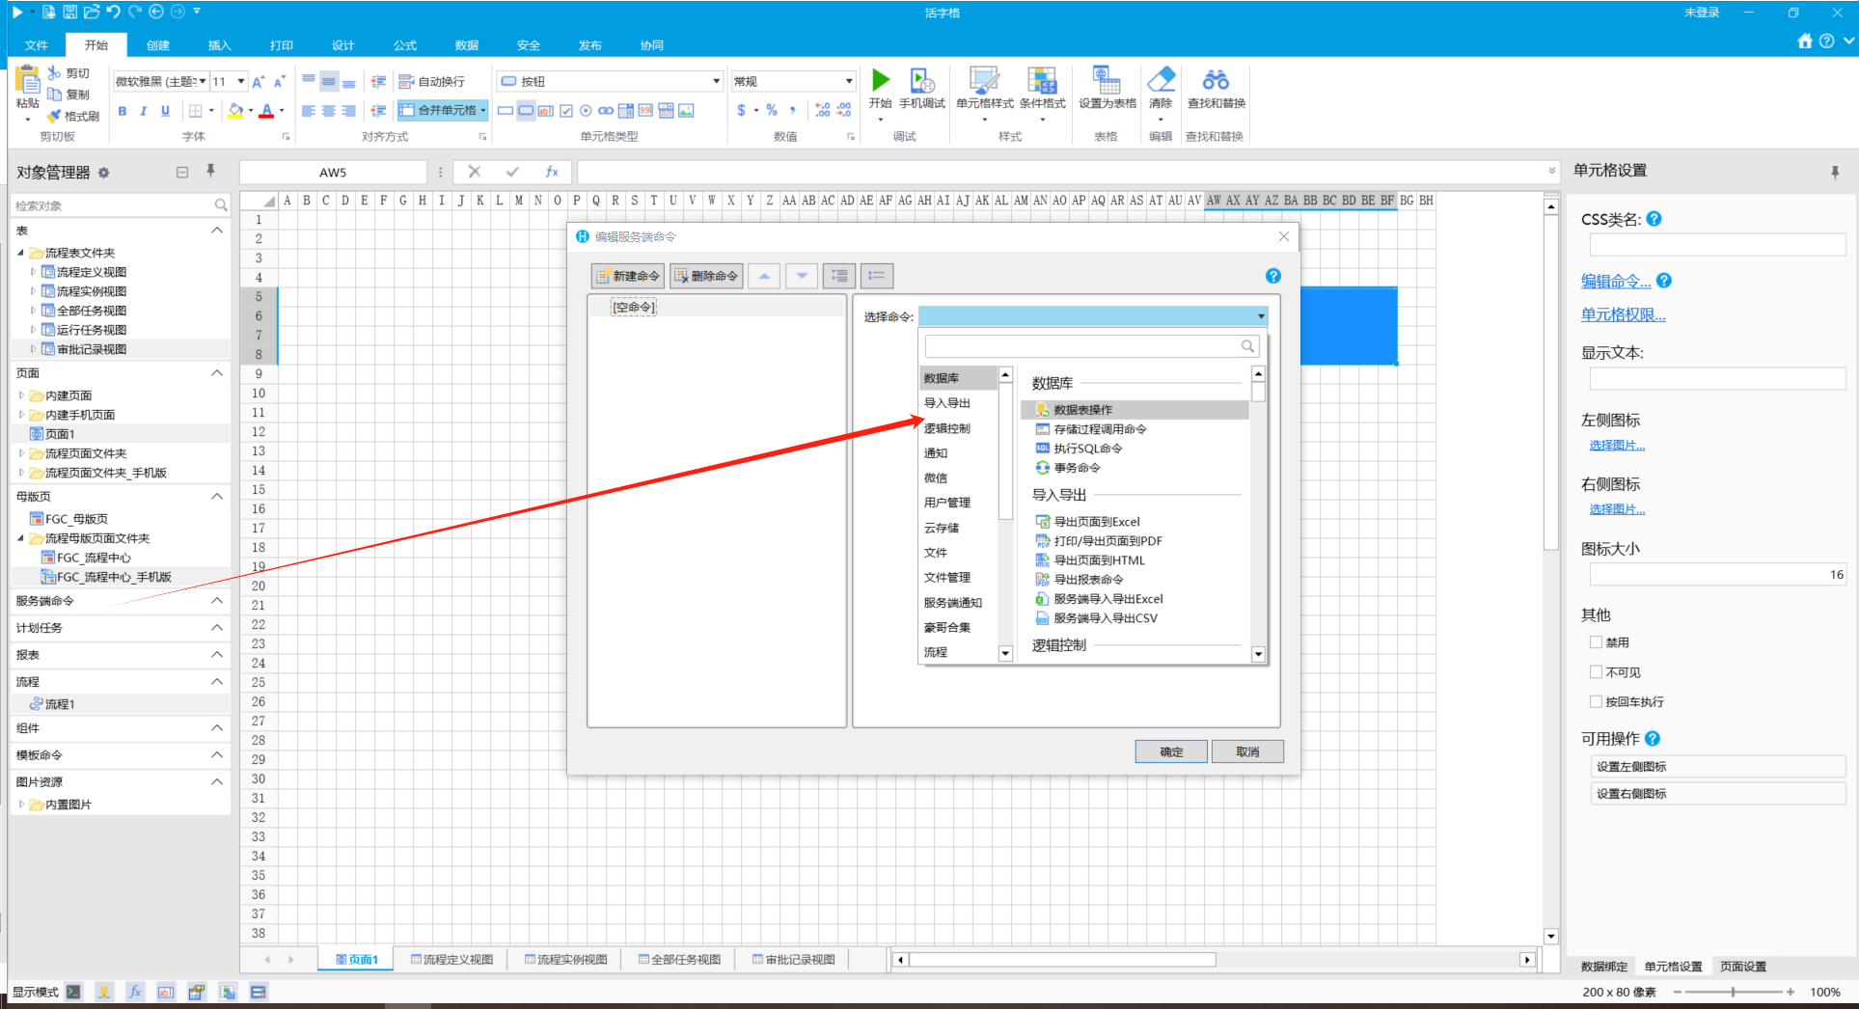The image size is (1859, 1009).
Task: Enable the 禁用 checkbox
Action: (x=1596, y=642)
